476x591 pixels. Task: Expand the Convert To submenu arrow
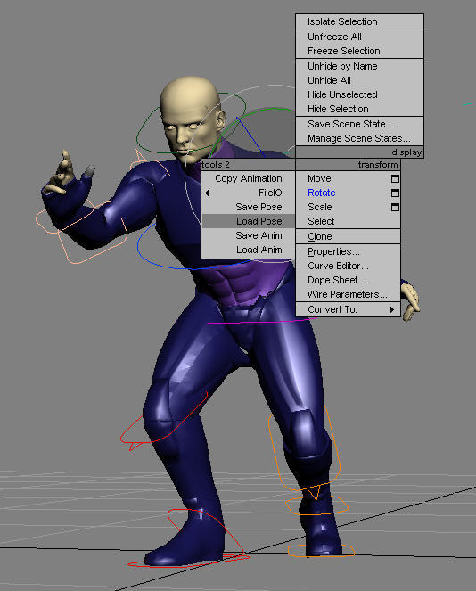(391, 309)
